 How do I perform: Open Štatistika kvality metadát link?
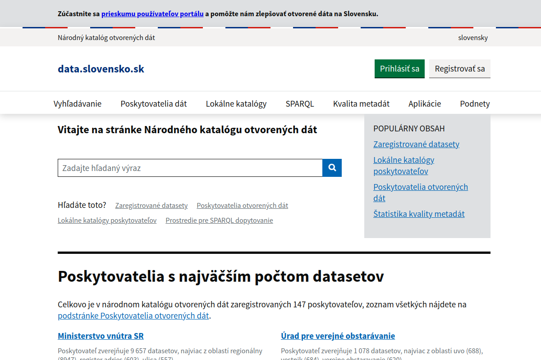[419, 214]
